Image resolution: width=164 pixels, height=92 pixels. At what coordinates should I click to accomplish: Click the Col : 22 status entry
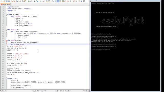point(62,91)
